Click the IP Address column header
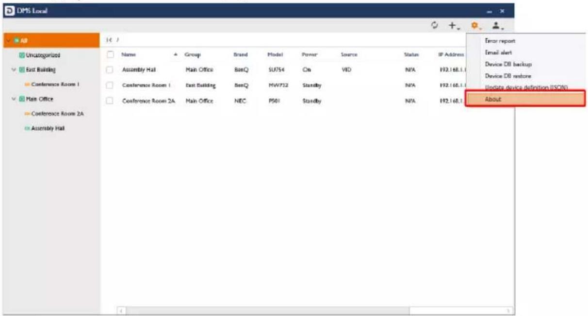The image size is (588, 316). 451,55
